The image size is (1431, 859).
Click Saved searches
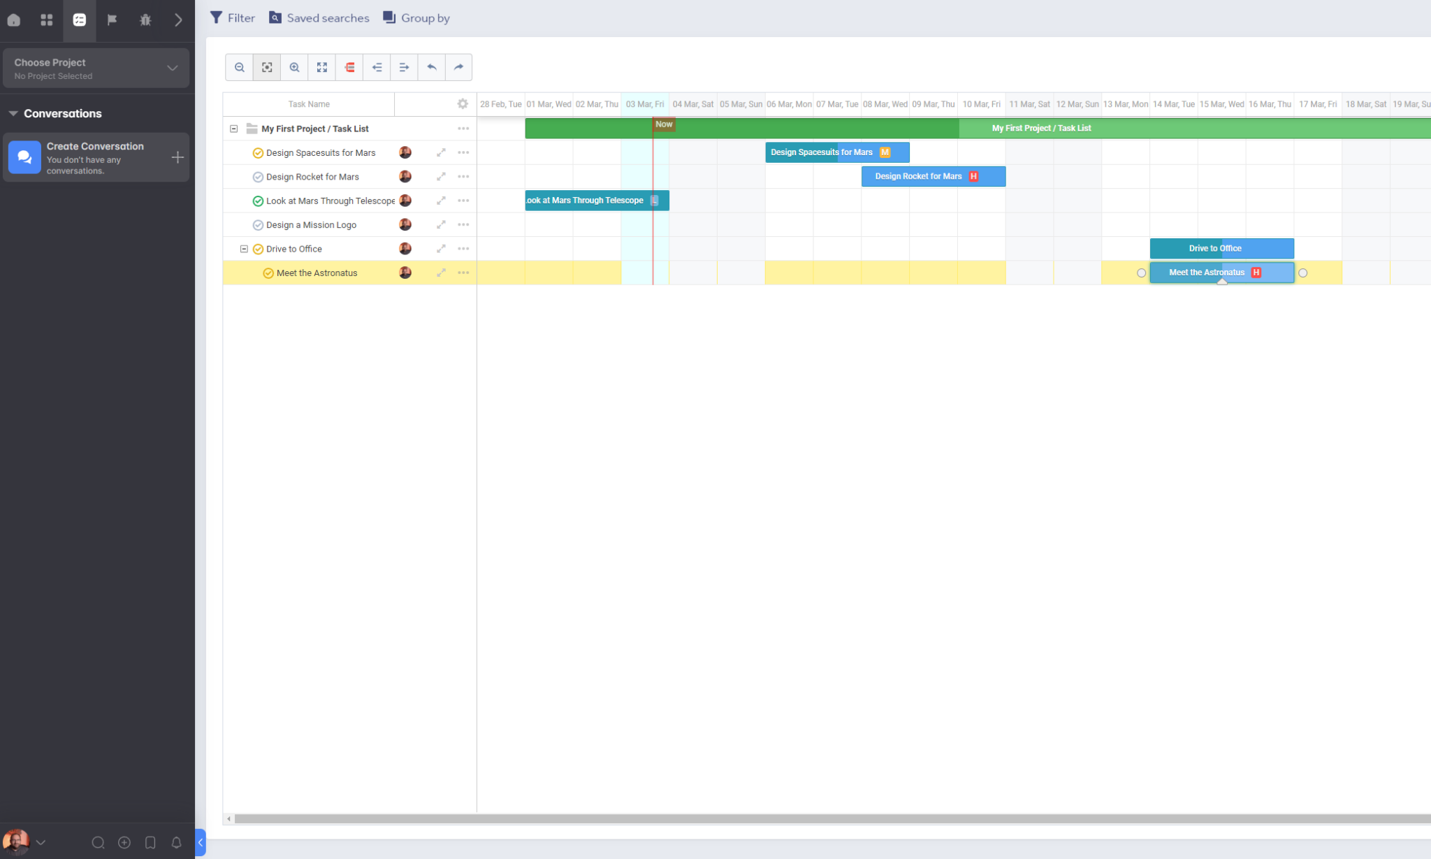[x=319, y=18]
